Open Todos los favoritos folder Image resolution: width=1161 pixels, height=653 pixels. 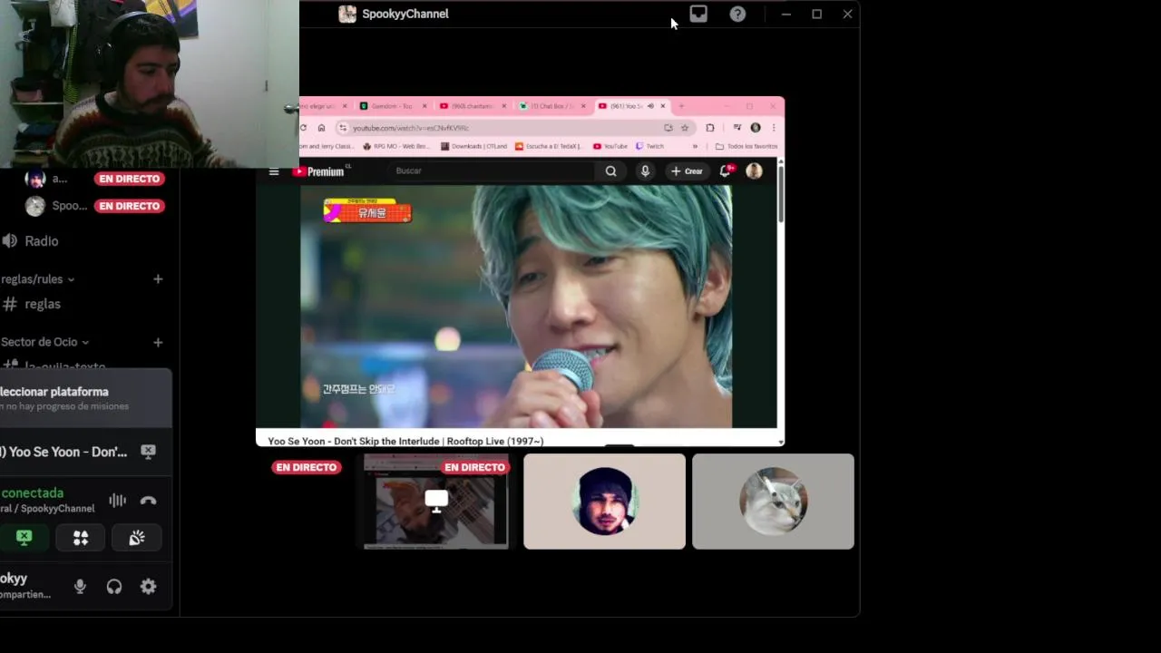pos(746,146)
